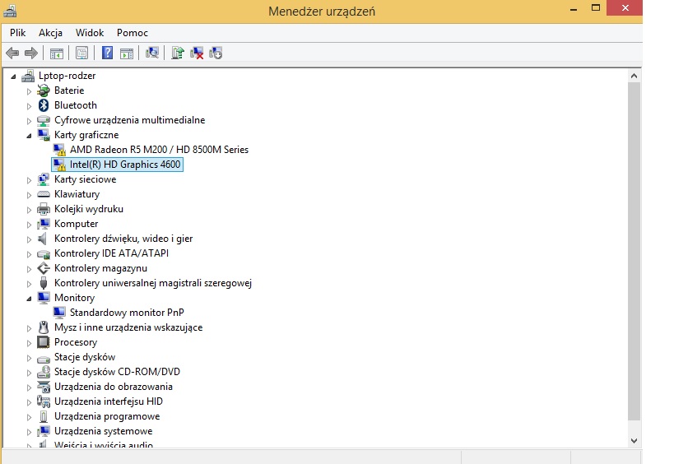Click the USB controllers plug icon
This screenshot has width=674, height=464.
click(x=44, y=283)
